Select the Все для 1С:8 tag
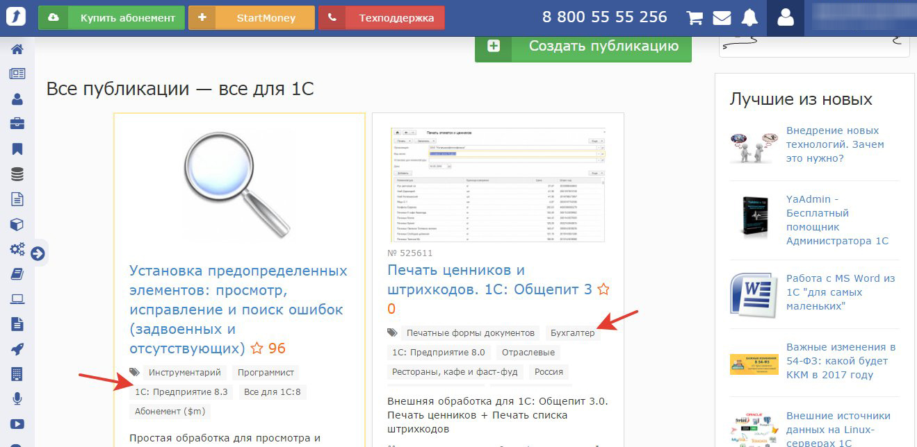 coord(273,392)
